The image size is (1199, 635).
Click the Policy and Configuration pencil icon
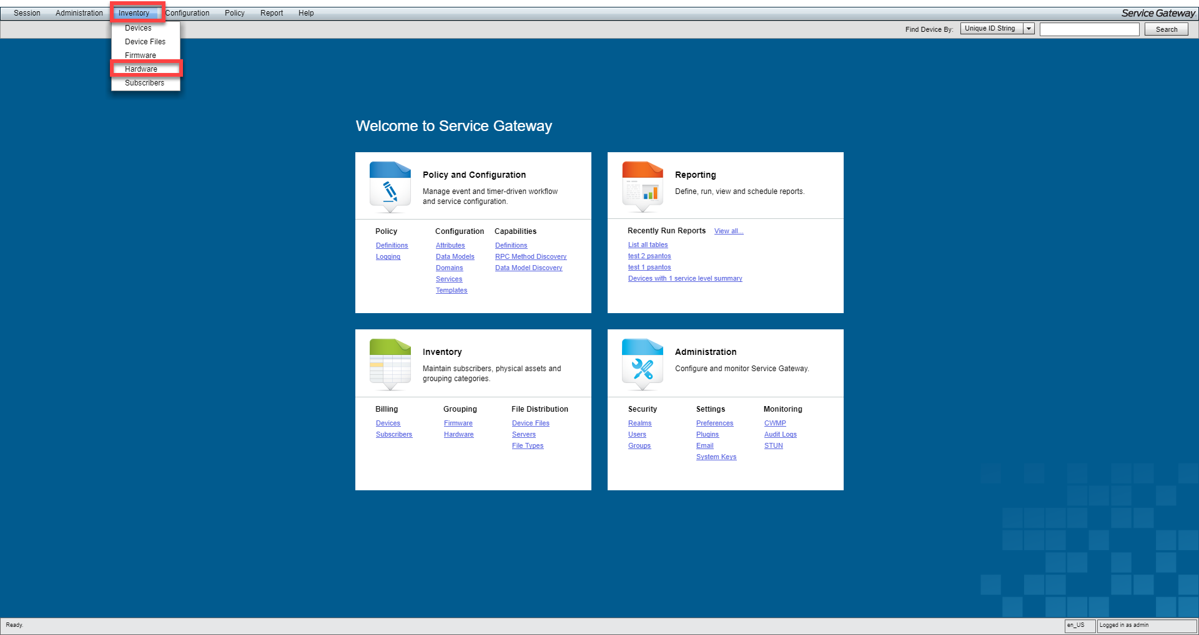[x=390, y=187]
